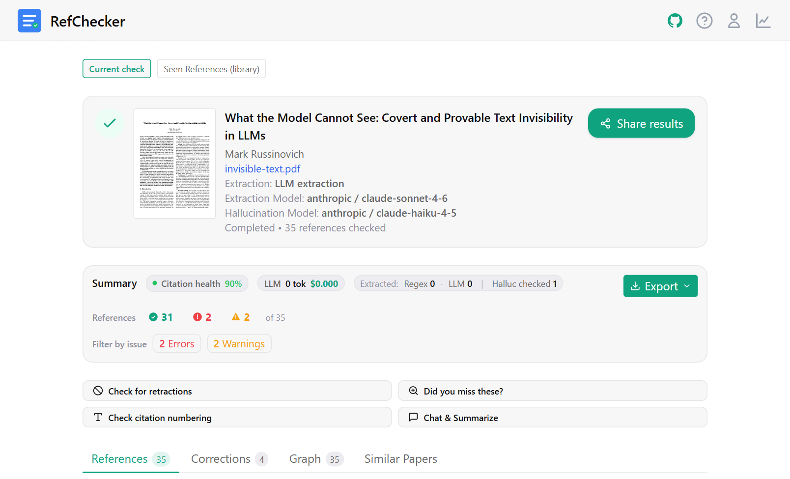Screen dimensions: 790x479
Task: Click "Completed • 35 references checked" text
Action: 306,228
